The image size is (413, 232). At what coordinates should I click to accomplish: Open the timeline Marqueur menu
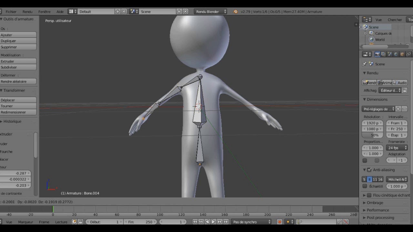(x=25, y=222)
